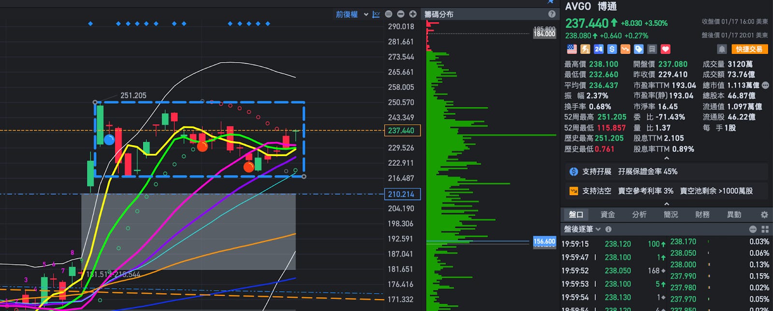The height and width of the screenshot is (311, 773).
Task: Click the US flag market icon
Action: [x=572, y=49]
